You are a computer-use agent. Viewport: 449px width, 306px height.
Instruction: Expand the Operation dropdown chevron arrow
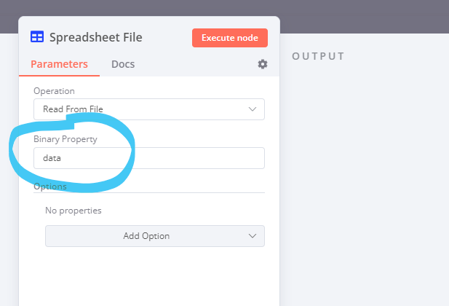click(x=253, y=109)
